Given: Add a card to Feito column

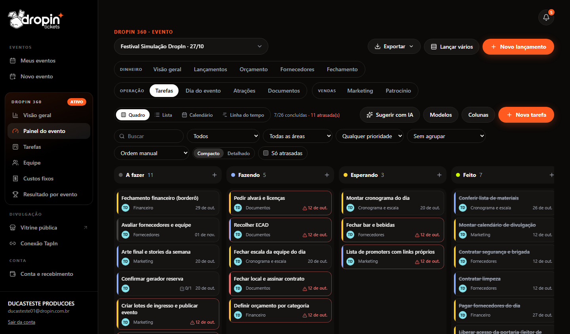Looking at the screenshot, I should (551, 175).
